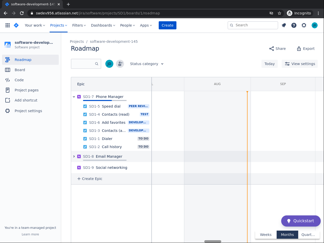
Task: Open the settings gear in top bar
Action: pos(304,25)
